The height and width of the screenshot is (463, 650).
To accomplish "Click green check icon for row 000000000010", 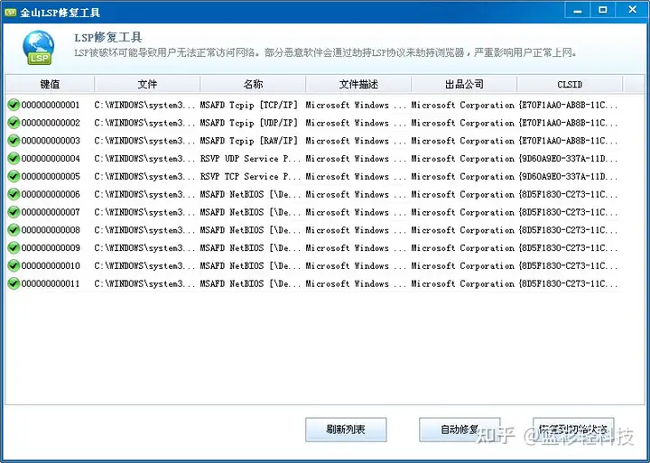I will click(14, 265).
